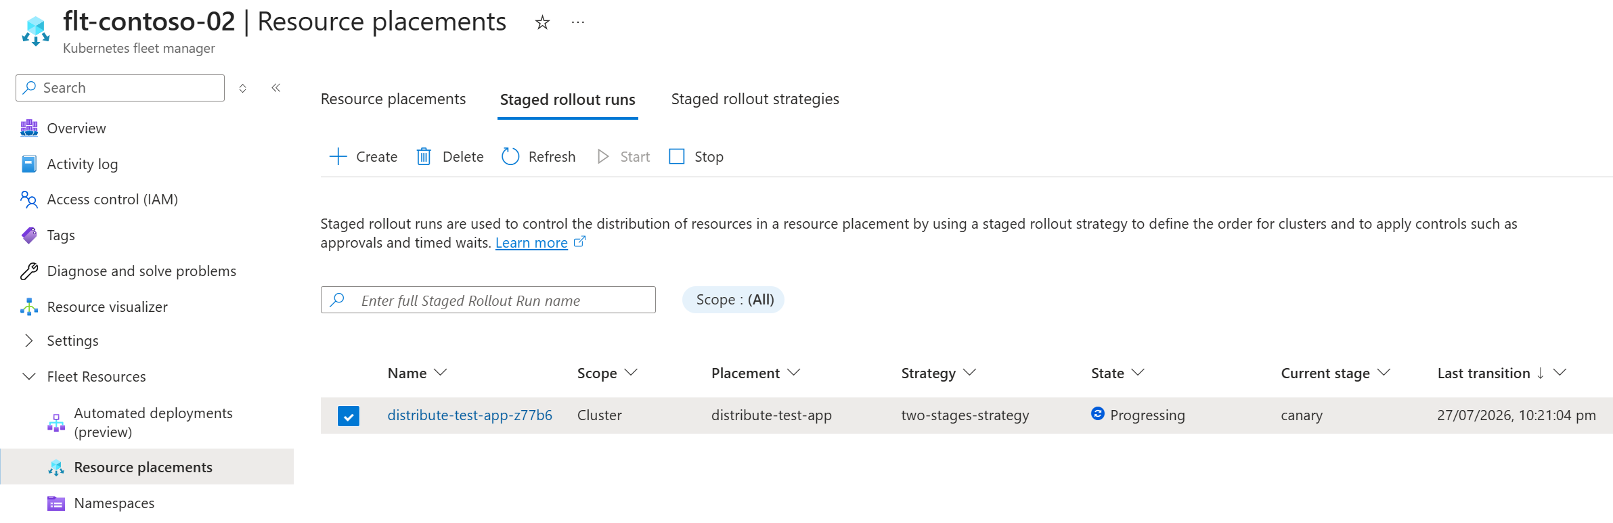1613x523 pixels.
Task: Click the Progressing state sync icon
Action: (1098, 413)
